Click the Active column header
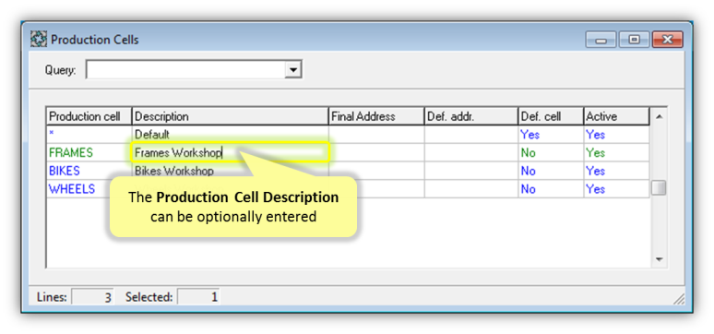 [616, 116]
